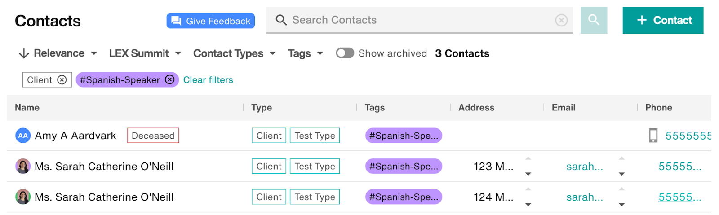Click the Clear filters link

click(x=208, y=80)
